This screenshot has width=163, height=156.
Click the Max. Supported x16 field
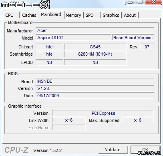click(138, 120)
